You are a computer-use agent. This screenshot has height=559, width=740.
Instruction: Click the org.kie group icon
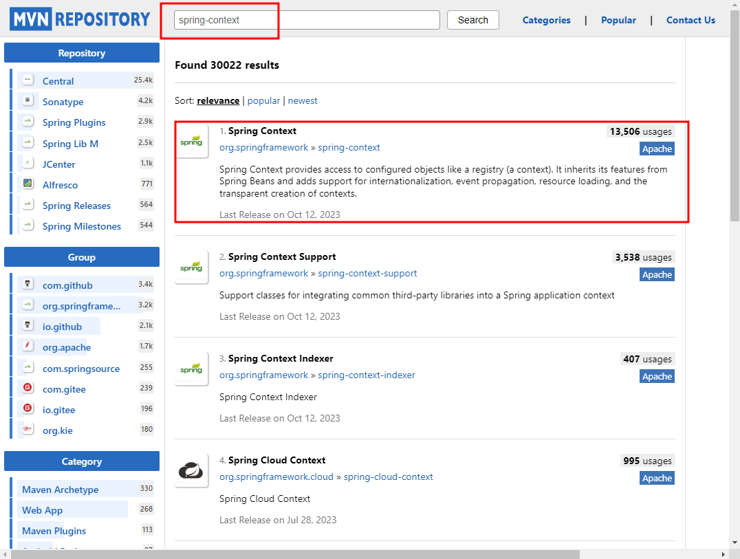(28, 429)
